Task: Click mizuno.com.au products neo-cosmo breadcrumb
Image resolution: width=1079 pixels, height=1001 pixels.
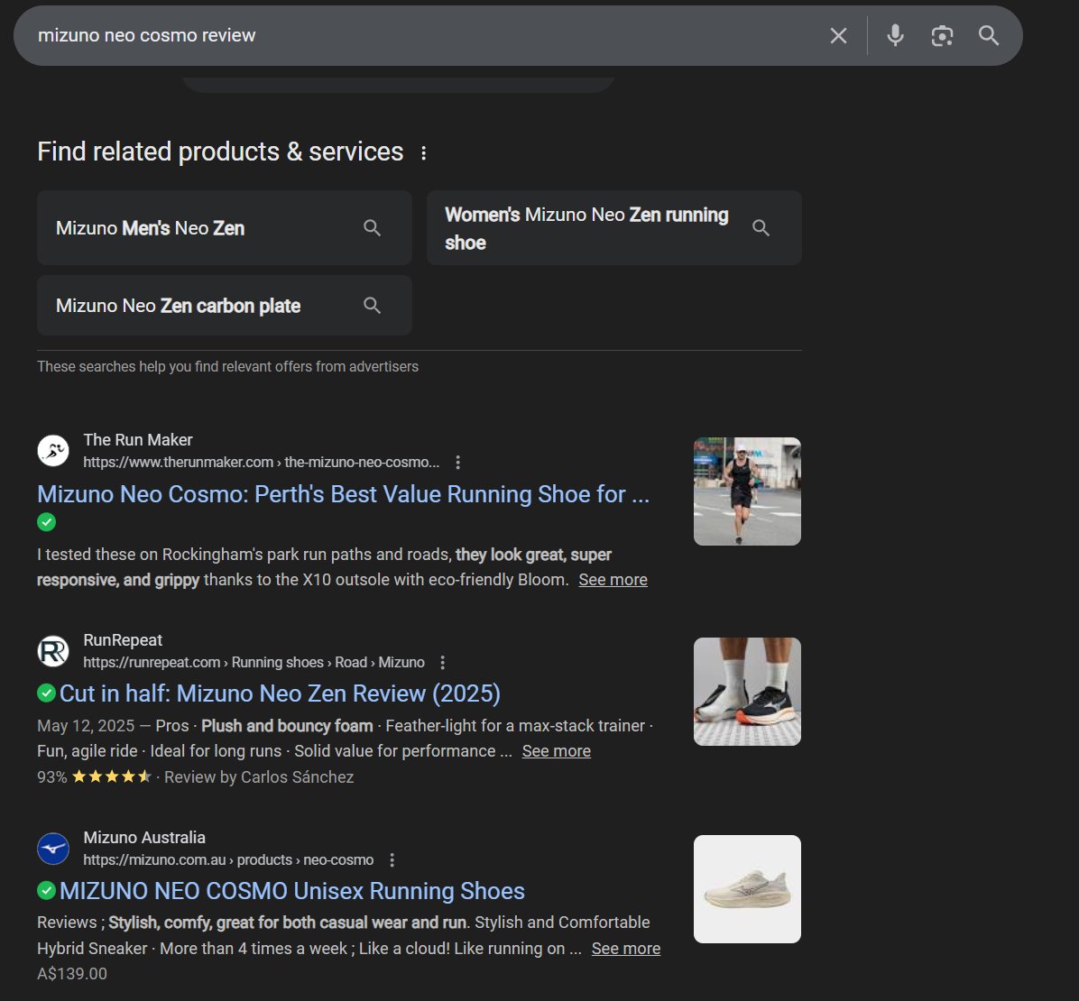Action: (x=228, y=860)
